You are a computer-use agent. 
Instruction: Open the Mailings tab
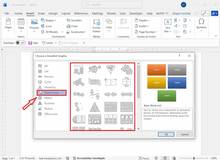97,14
